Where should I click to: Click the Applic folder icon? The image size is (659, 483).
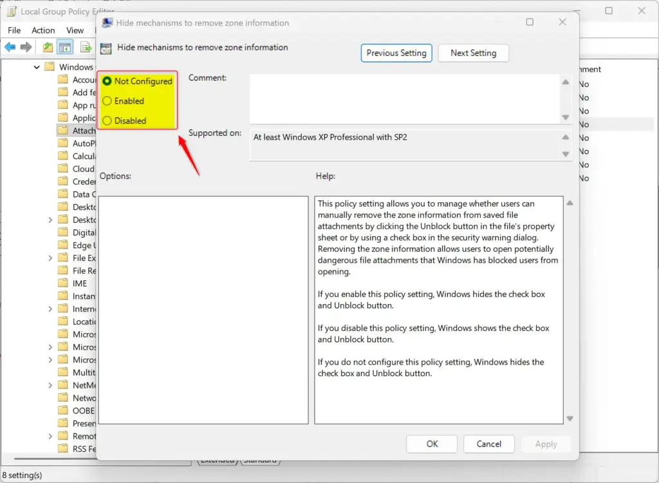pos(62,117)
